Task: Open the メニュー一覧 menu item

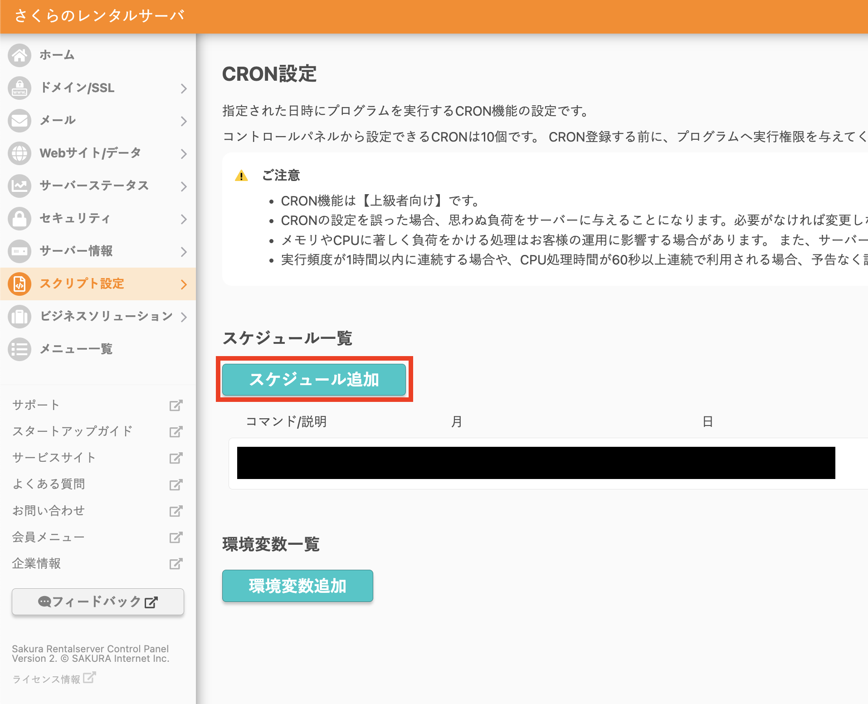Action: pyautogui.click(x=76, y=349)
